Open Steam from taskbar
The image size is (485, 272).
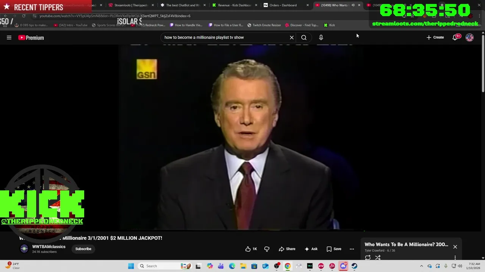[354, 266]
